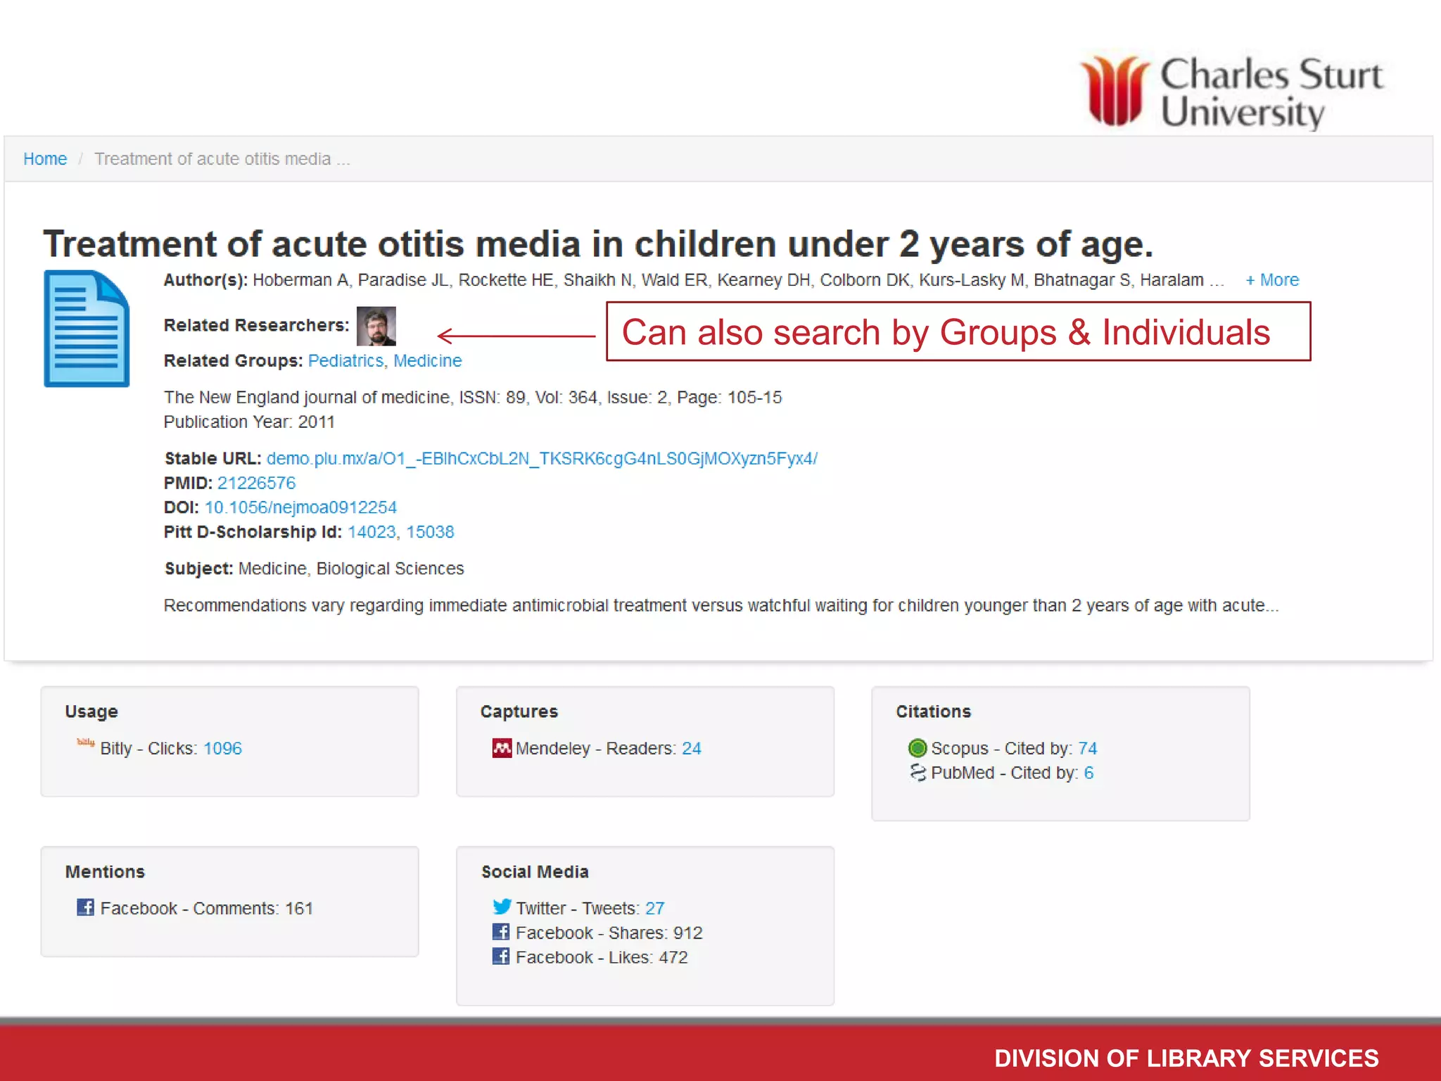Open the Pediatrics related group
The width and height of the screenshot is (1441, 1081).
pyautogui.click(x=345, y=361)
